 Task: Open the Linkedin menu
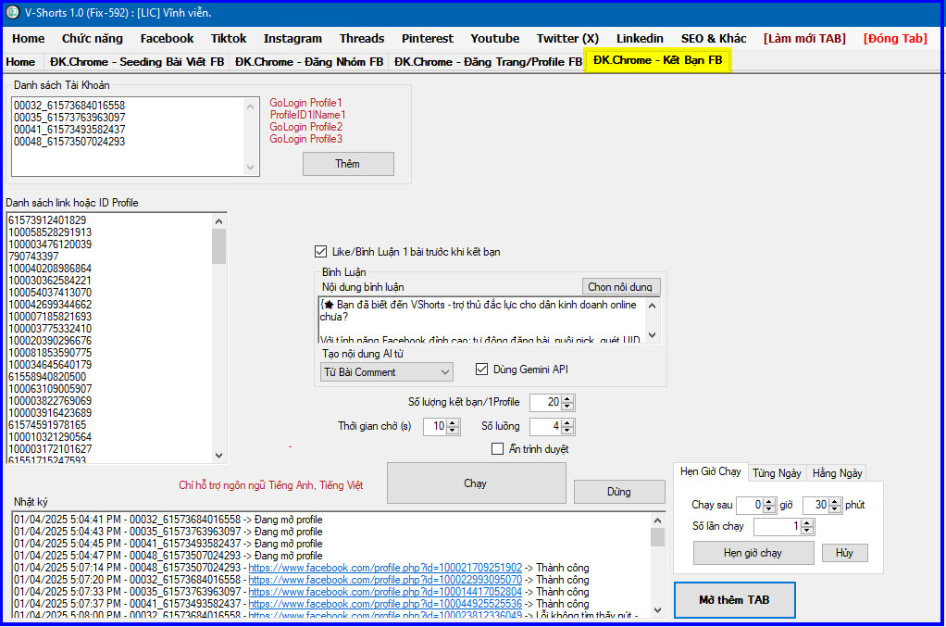(641, 39)
